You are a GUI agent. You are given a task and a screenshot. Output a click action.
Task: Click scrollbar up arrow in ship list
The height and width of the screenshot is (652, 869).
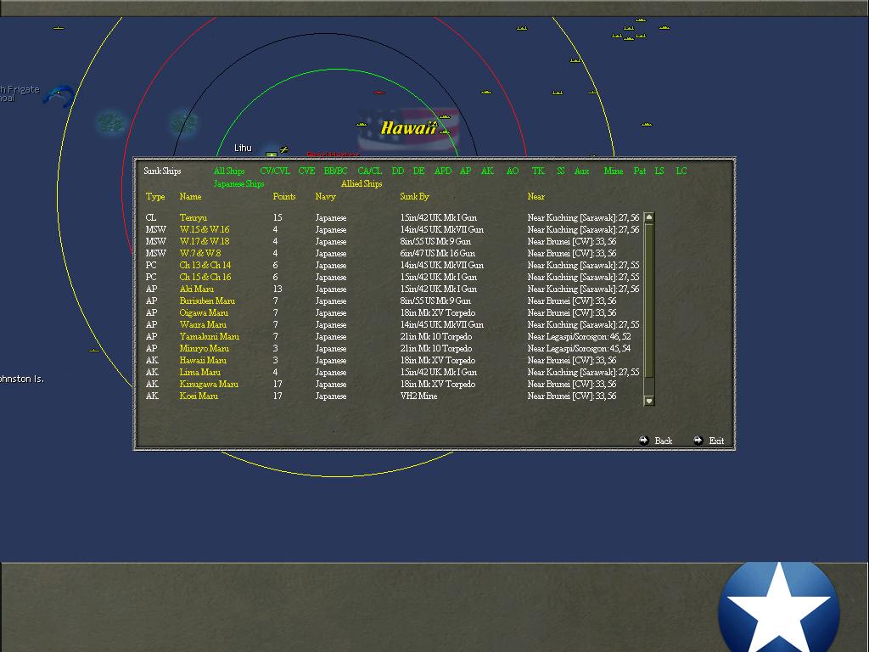(x=649, y=217)
